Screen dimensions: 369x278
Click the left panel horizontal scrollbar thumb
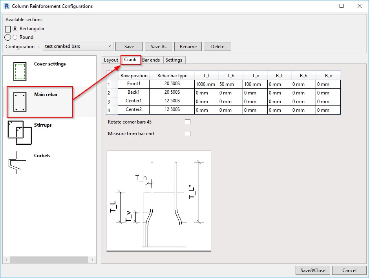(49, 260)
